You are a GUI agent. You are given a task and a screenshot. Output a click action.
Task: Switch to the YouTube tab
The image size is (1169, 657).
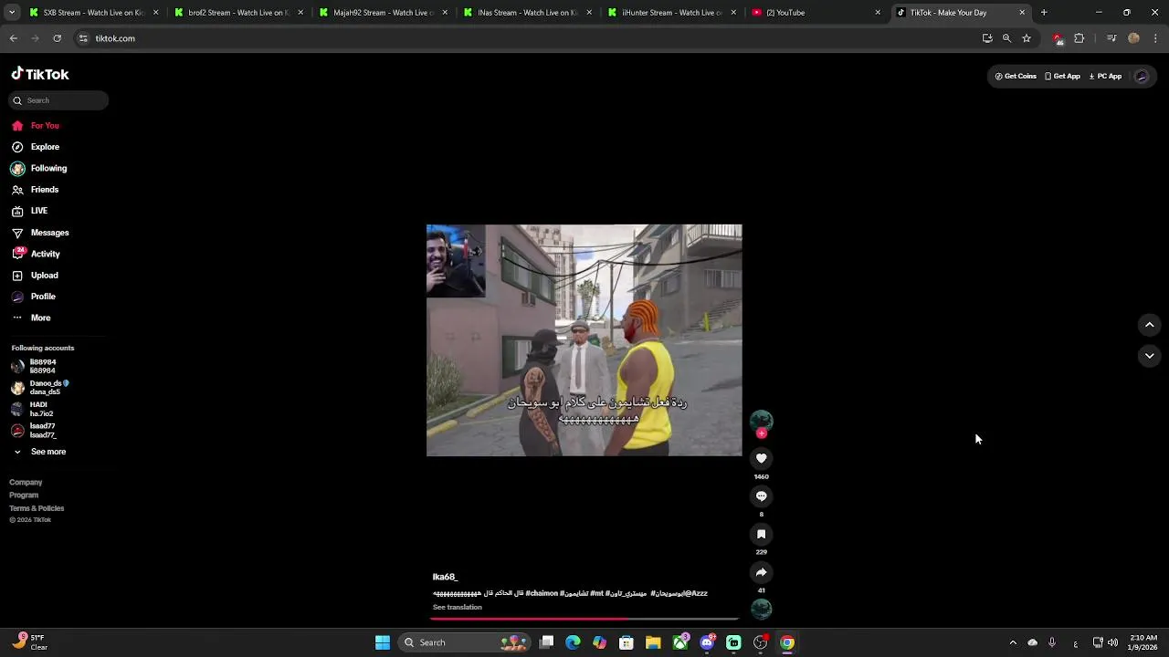(x=815, y=13)
